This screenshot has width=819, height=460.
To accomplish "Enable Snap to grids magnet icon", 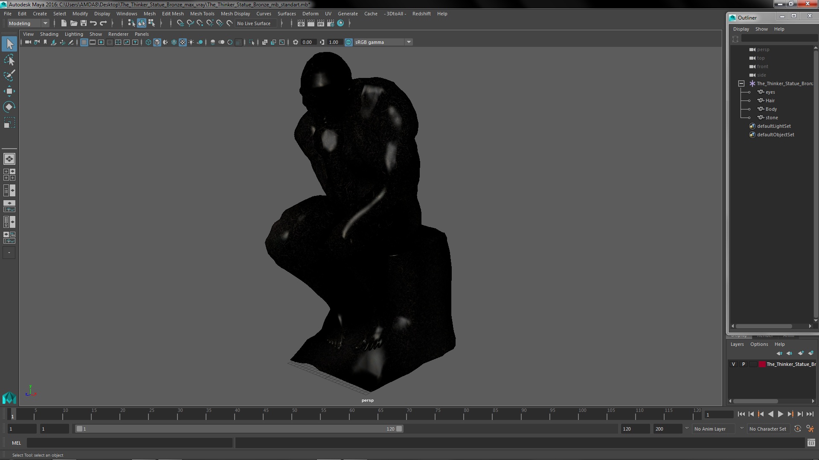I will pos(180,23).
